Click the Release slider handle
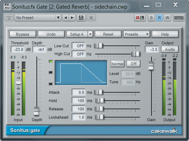Screen dimensions: 189x141 (99, 109)
